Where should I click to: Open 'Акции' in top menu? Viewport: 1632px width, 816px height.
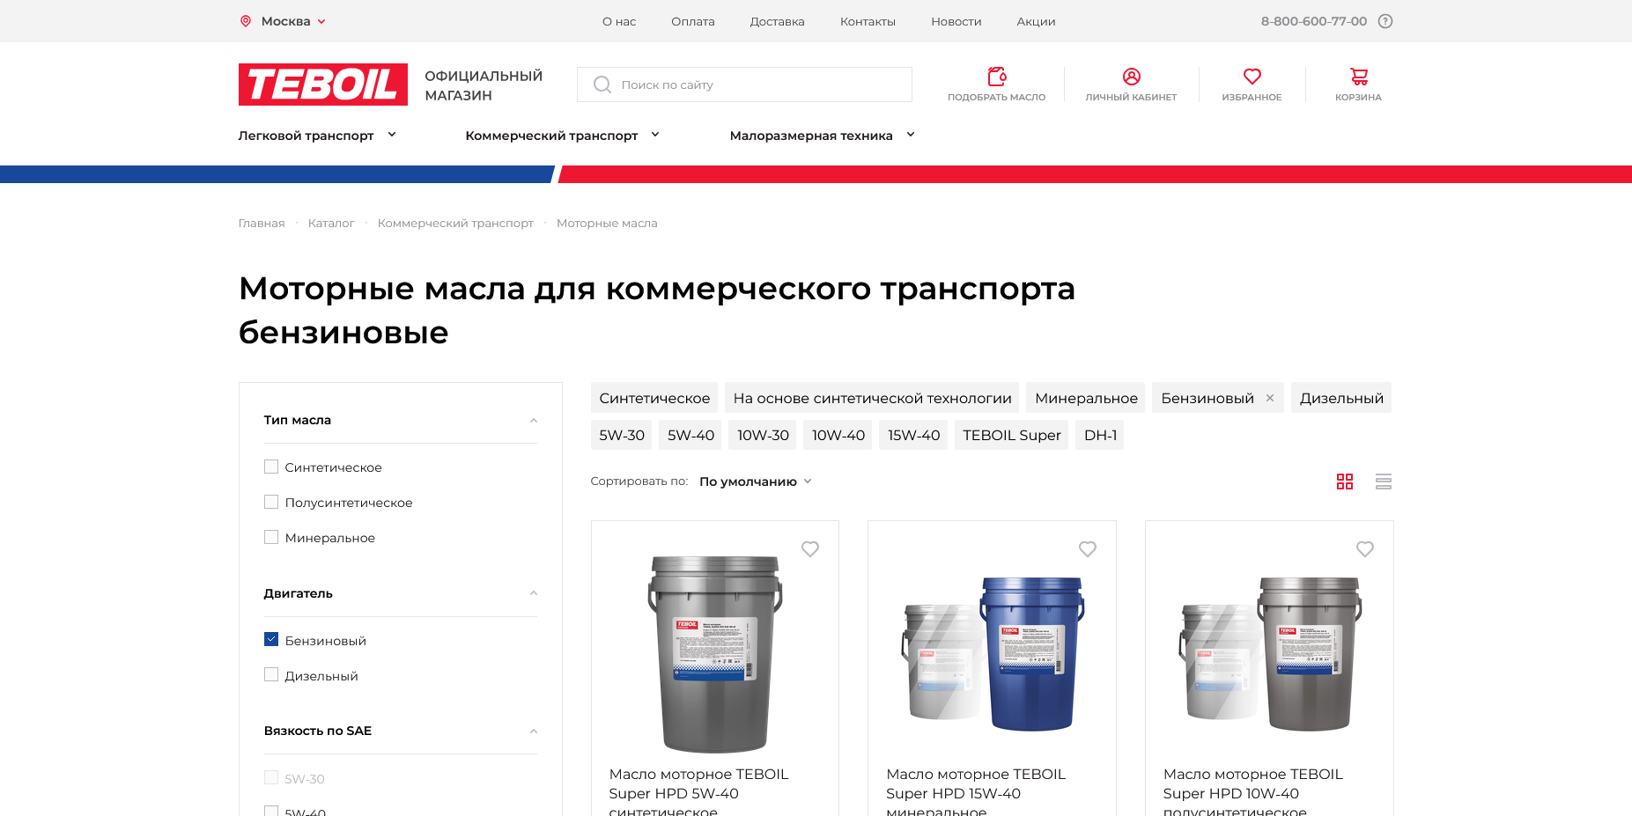[1037, 21]
